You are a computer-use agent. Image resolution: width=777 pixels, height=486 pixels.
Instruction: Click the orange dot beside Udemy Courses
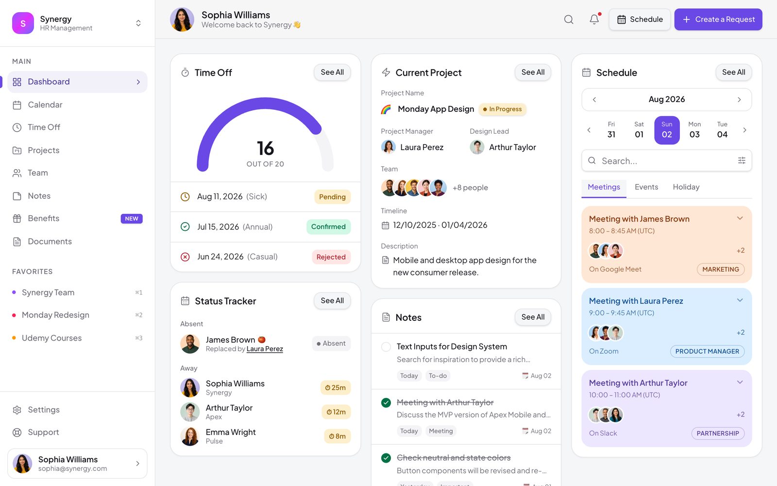coord(14,338)
